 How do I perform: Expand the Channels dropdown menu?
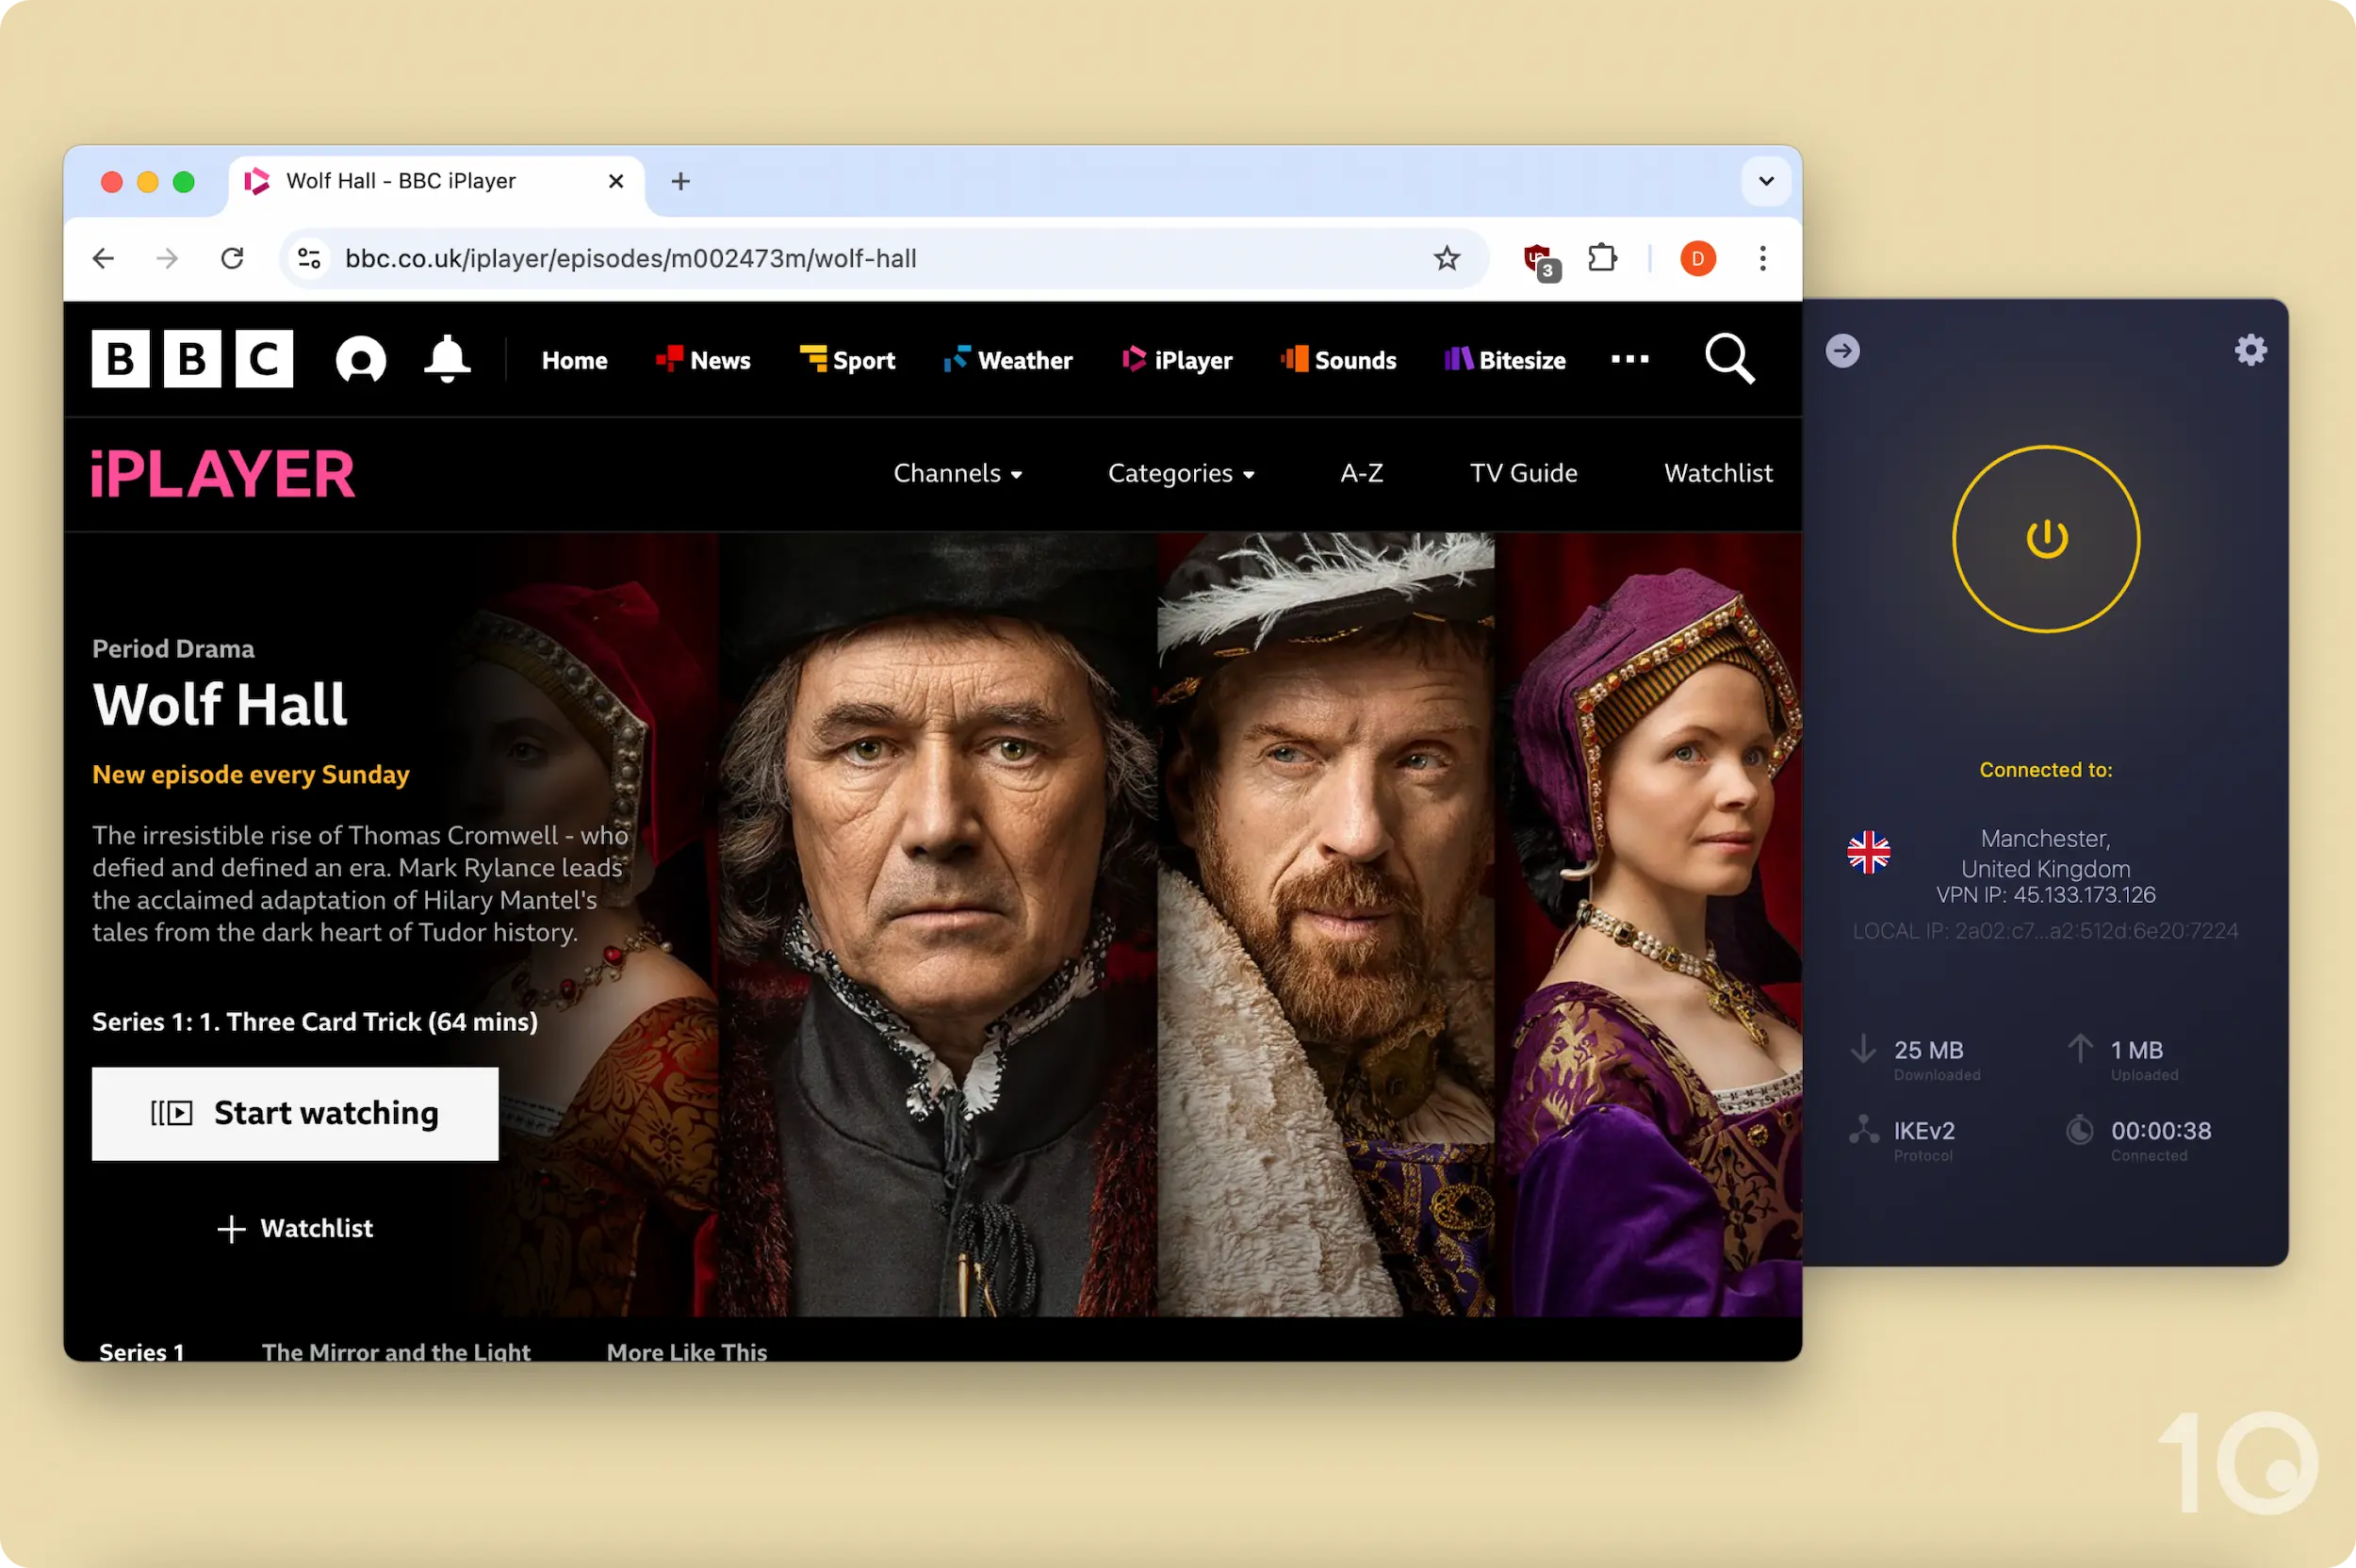point(957,472)
